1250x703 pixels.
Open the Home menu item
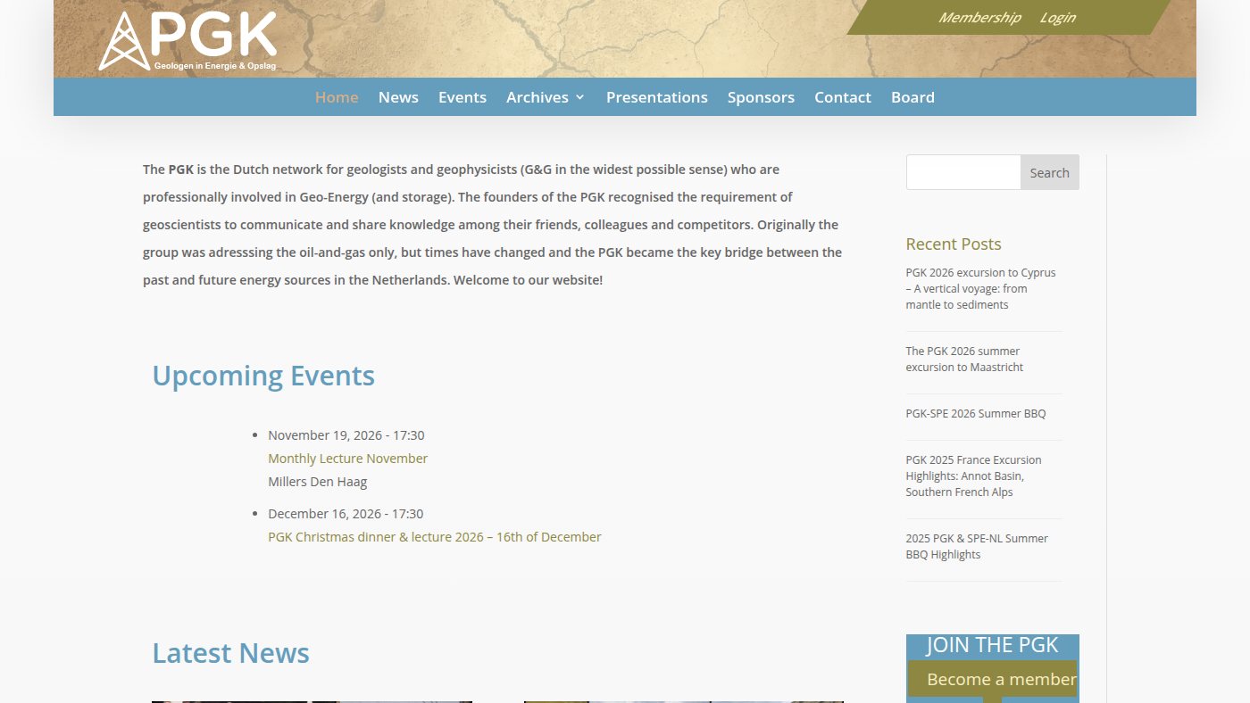click(337, 97)
